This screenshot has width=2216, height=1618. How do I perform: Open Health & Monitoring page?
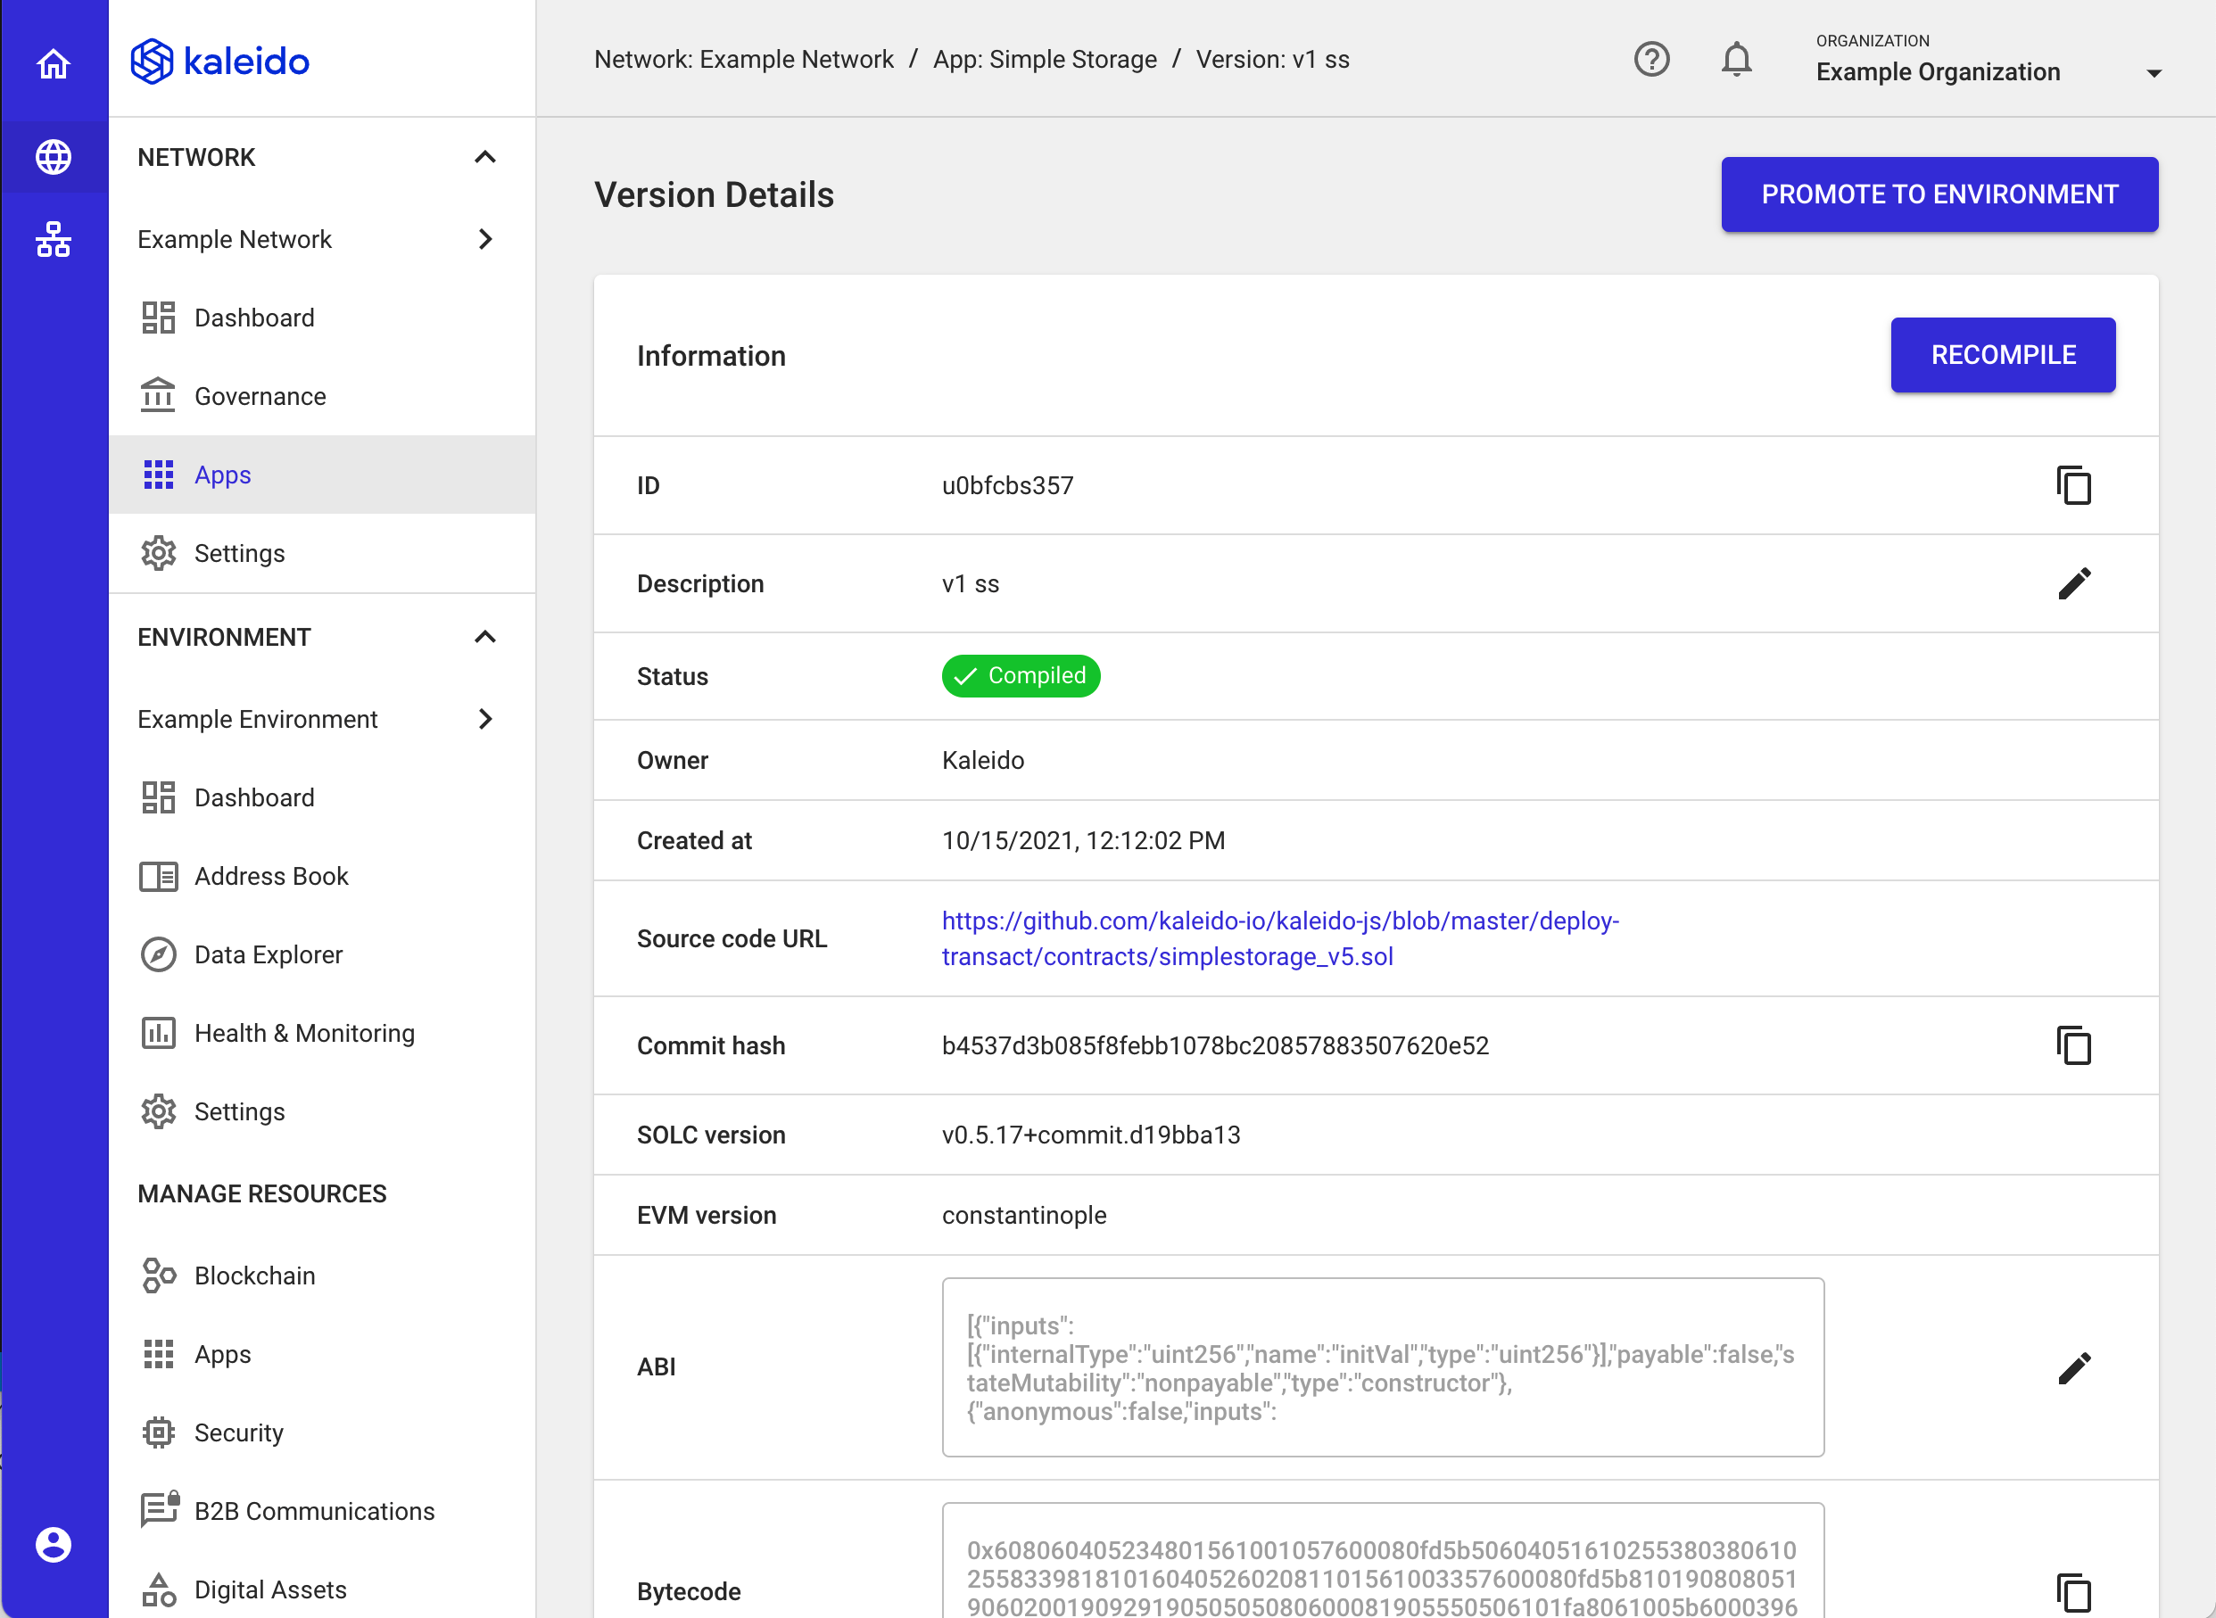click(x=321, y=1032)
